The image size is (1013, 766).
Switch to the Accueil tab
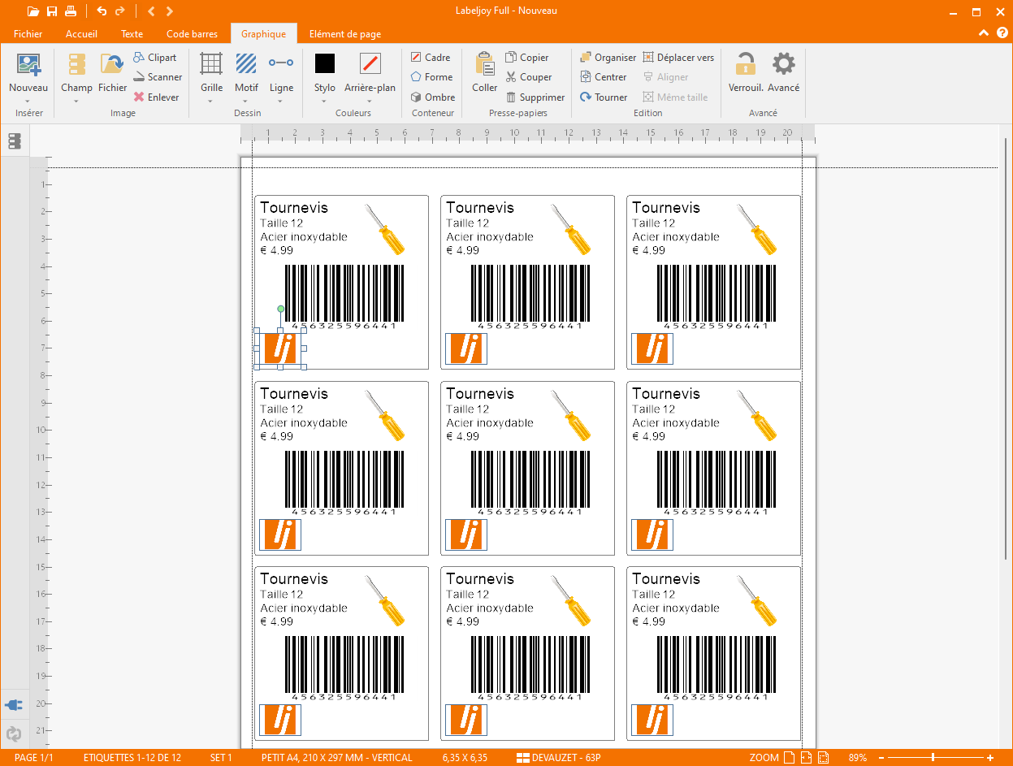(82, 34)
